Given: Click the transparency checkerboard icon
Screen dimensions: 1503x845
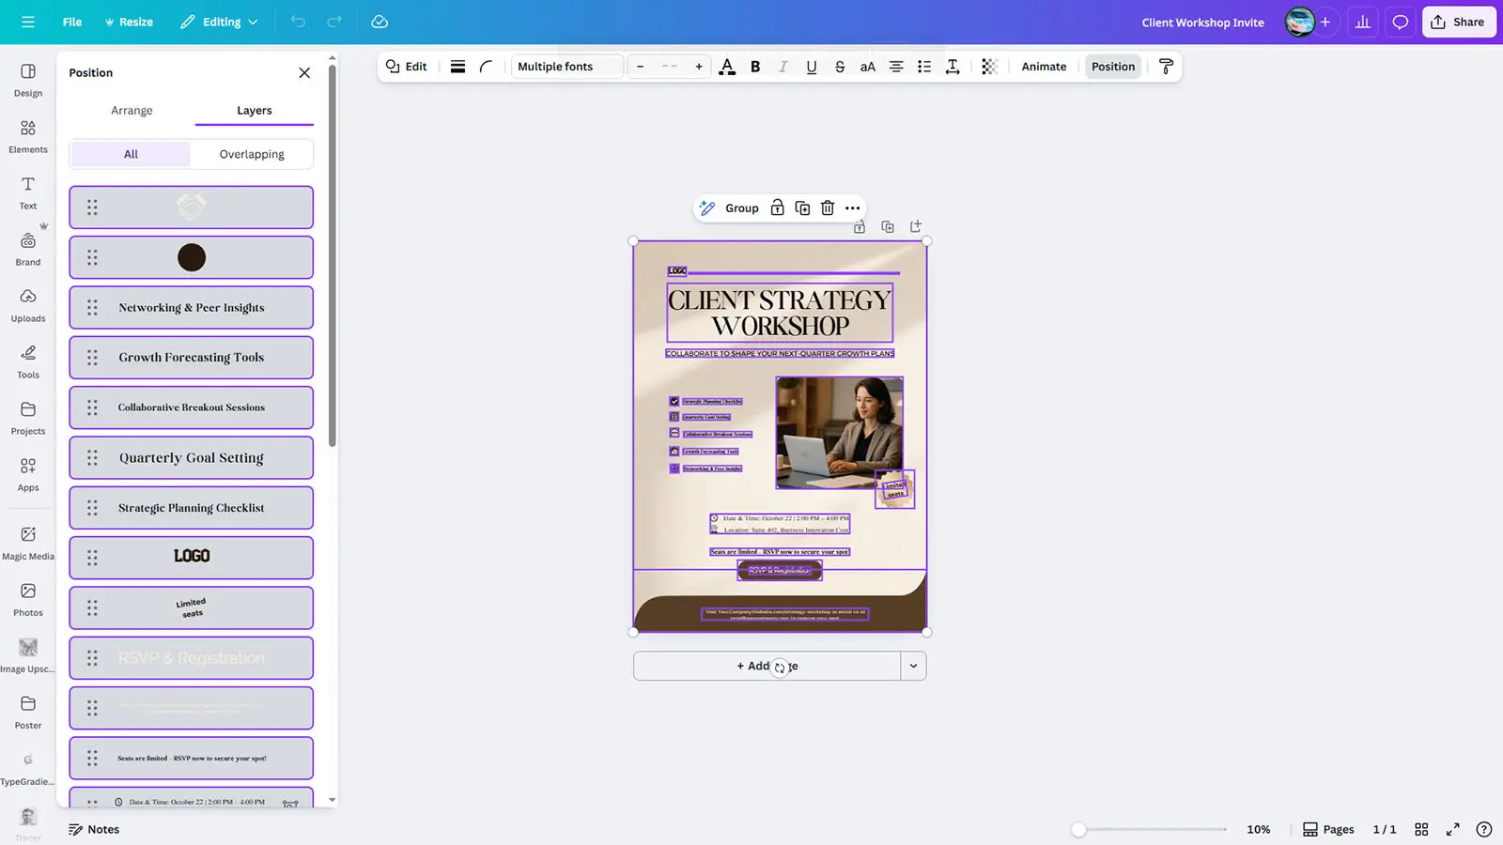Looking at the screenshot, I should coord(989,67).
